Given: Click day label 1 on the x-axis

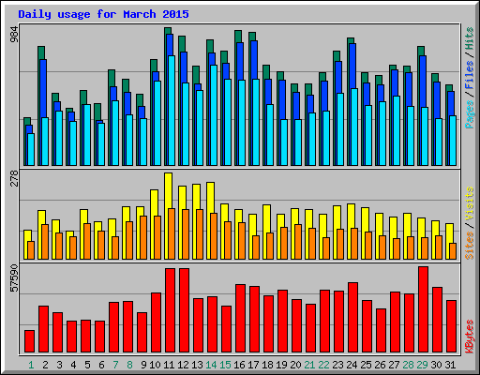Looking at the screenshot, I should (31, 365).
